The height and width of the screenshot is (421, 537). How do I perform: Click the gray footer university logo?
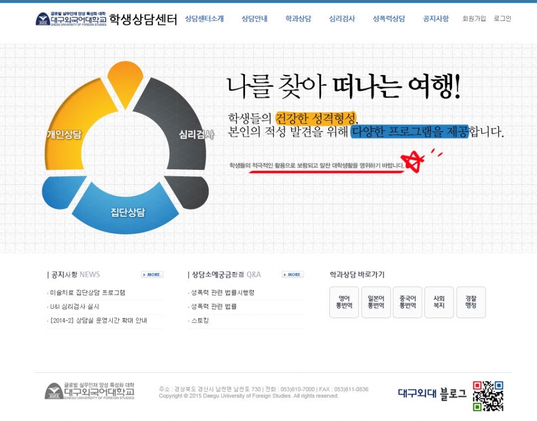click(90, 391)
